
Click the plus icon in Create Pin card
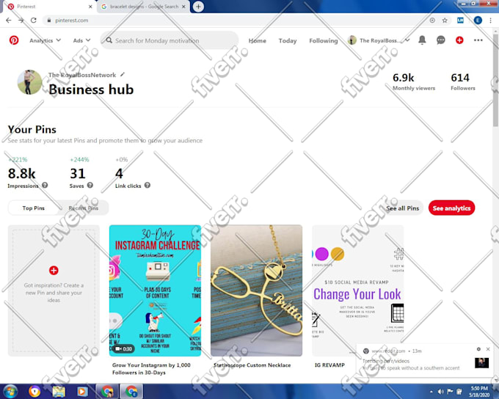click(x=54, y=271)
